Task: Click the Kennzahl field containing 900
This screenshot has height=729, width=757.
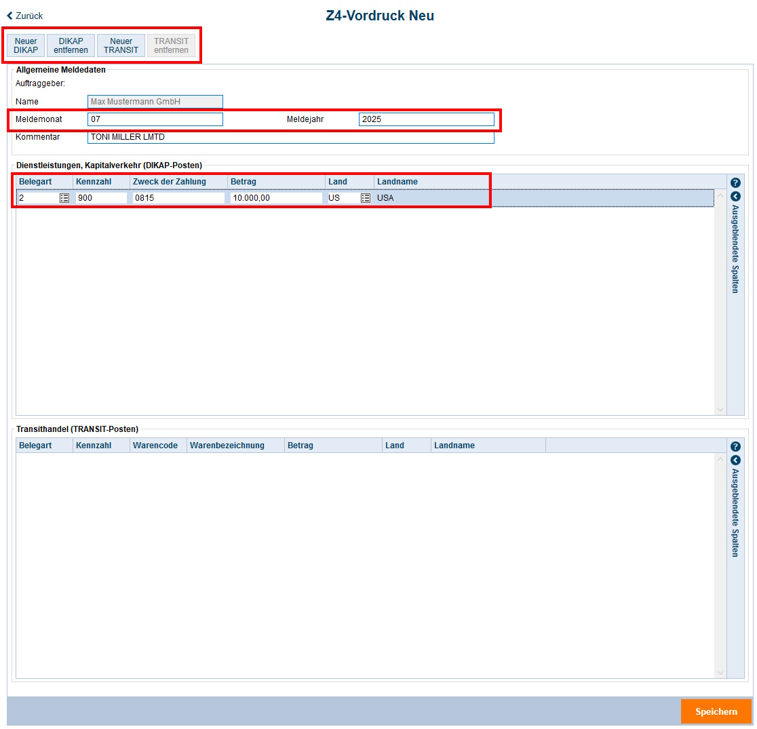Action: [x=101, y=198]
